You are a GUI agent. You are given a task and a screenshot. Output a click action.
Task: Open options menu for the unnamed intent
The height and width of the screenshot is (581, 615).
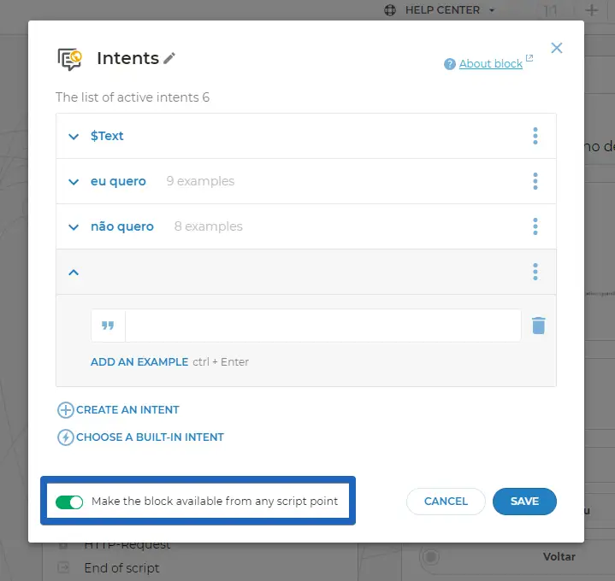coord(535,272)
